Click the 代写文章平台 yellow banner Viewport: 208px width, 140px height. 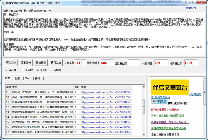point(170,87)
